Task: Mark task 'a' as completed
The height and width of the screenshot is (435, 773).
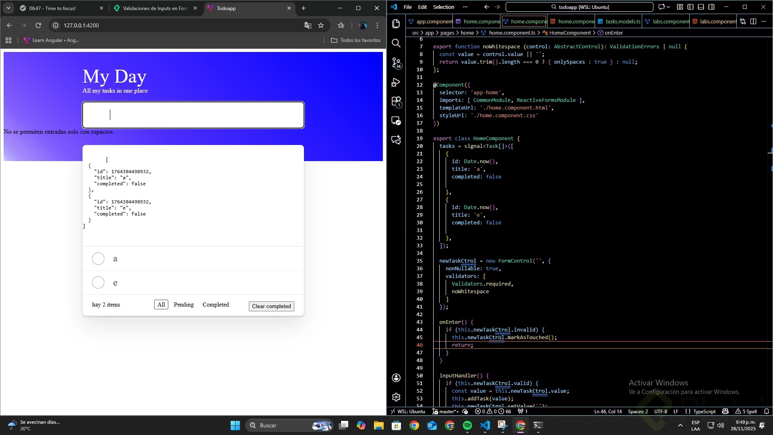Action: 98,259
